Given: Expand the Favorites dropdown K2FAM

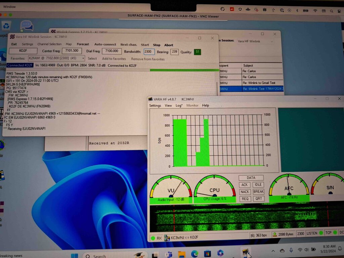Looking at the screenshot, I should [x=83, y=58].
